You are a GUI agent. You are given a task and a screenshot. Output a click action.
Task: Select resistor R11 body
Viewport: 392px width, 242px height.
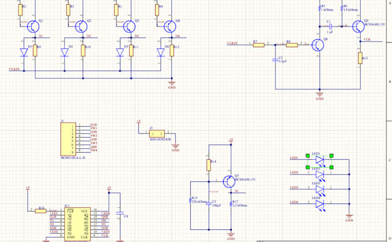coord(131,51)
